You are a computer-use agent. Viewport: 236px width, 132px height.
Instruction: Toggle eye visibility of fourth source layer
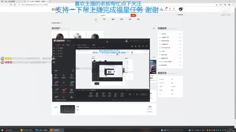(54, 56)
